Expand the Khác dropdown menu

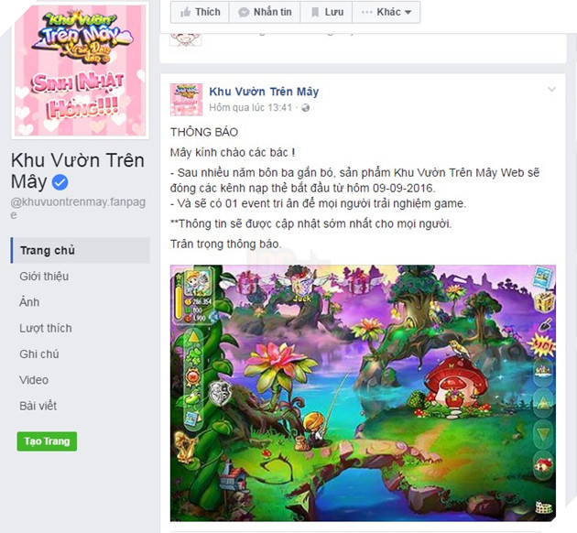point(386,12)
